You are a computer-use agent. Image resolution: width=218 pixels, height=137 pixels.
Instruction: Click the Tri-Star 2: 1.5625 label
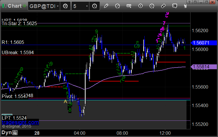19,24
